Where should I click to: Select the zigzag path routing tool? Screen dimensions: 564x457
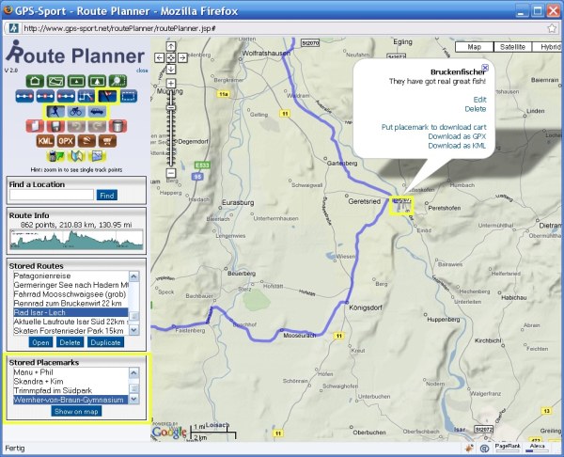[86, 97]
